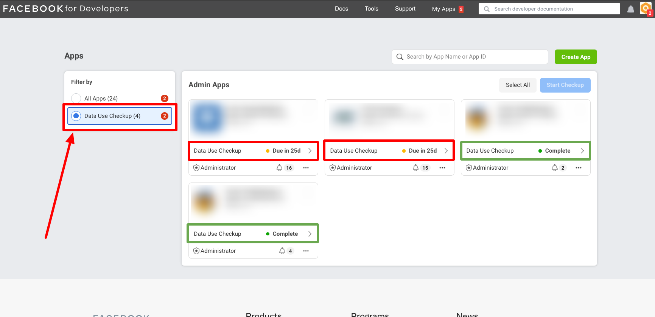This screenshot has width=655, height=317.
Task: Click the Create App button
Action: tap(576, 57)
